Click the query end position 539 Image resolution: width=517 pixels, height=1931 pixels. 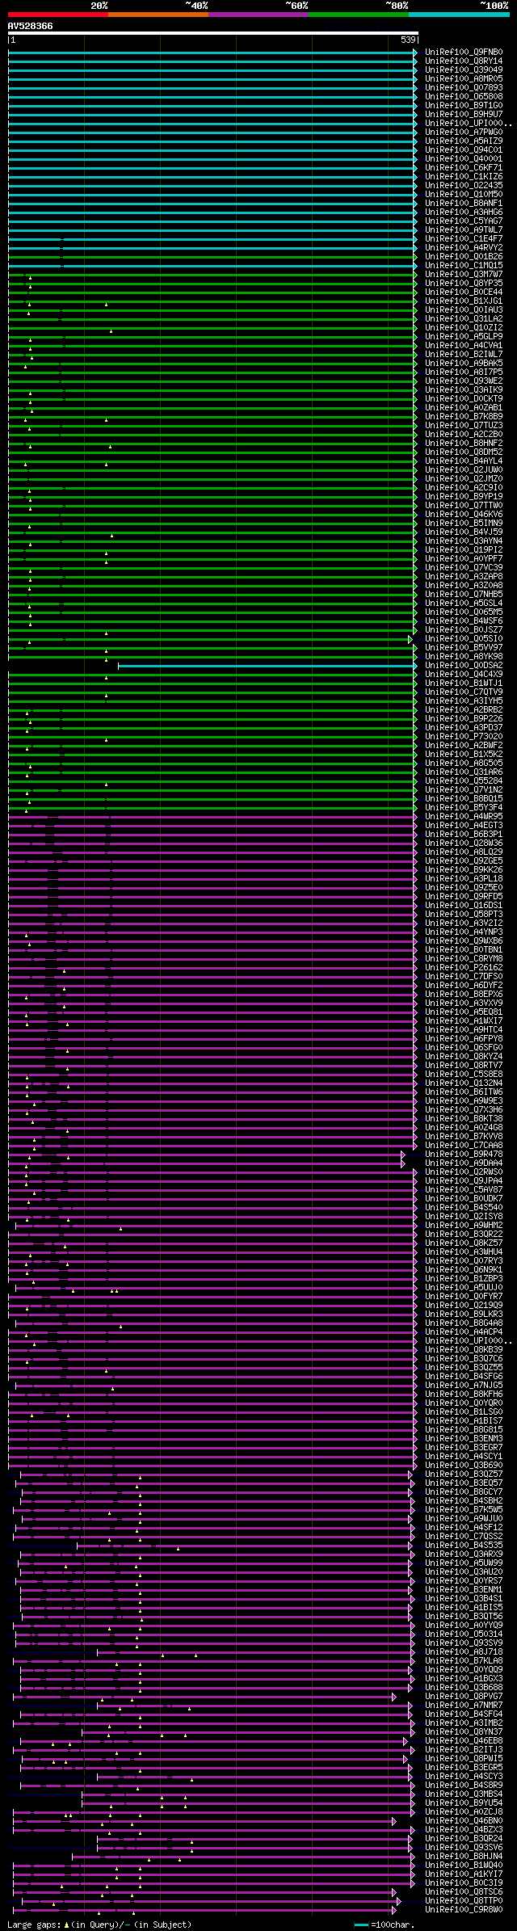click(408, 40)
